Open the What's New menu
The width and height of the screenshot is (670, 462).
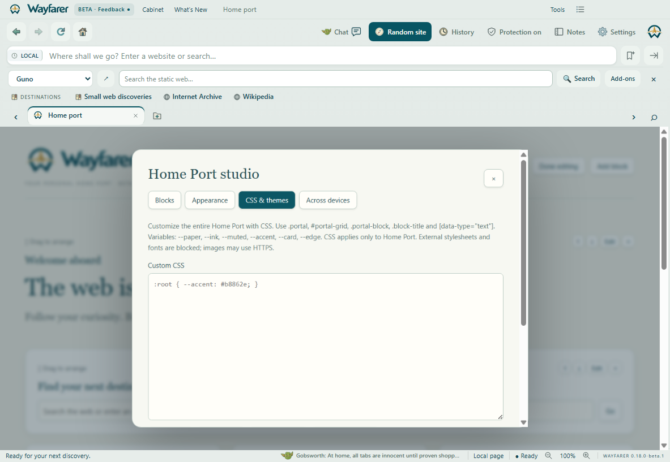point(190,10)
